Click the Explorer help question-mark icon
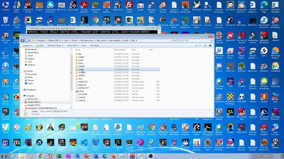Image resolution: width=284 pixels, height=159 pixels. 210,45
